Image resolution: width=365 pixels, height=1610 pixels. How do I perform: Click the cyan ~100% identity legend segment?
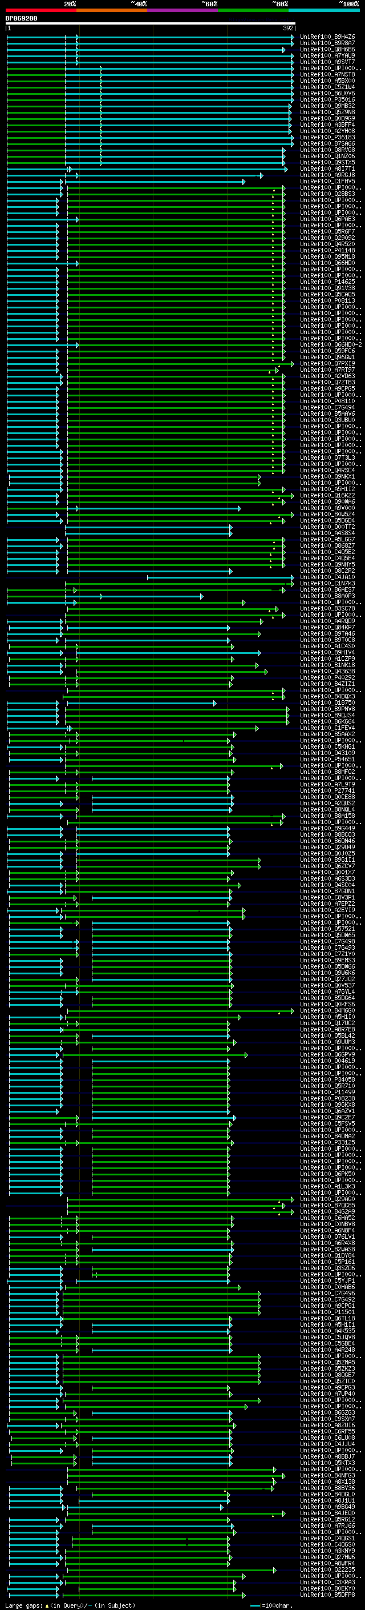(x=324, y=10)
